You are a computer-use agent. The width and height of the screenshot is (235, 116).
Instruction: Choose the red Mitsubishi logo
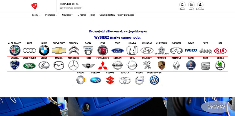pyautogui.click(x=103, y=65)
